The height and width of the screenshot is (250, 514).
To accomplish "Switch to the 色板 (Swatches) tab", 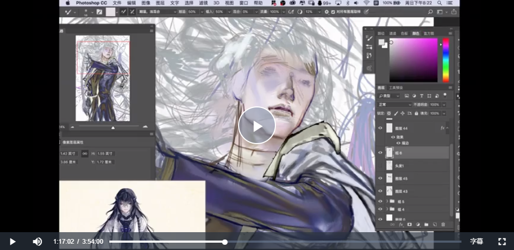I will coord(404,34).
